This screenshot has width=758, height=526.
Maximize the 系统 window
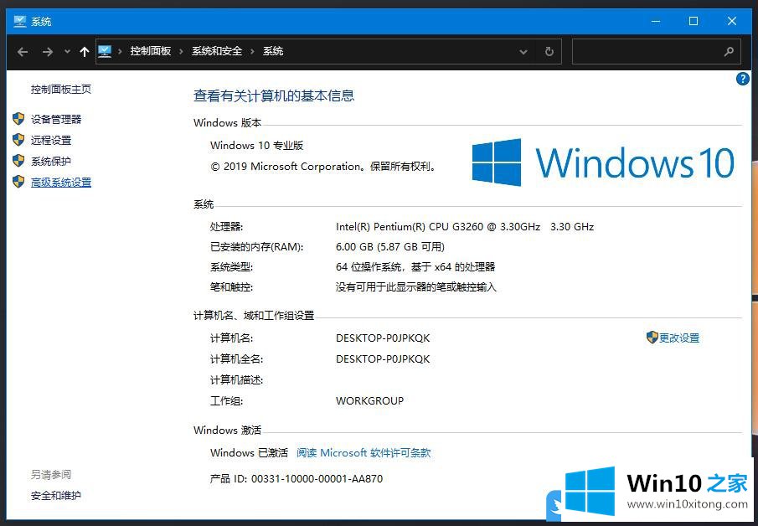(694, 21)
